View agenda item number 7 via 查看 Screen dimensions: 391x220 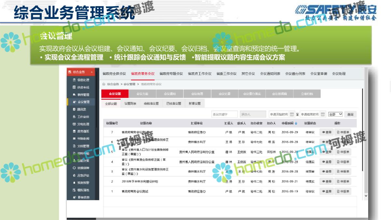[326, 132]
